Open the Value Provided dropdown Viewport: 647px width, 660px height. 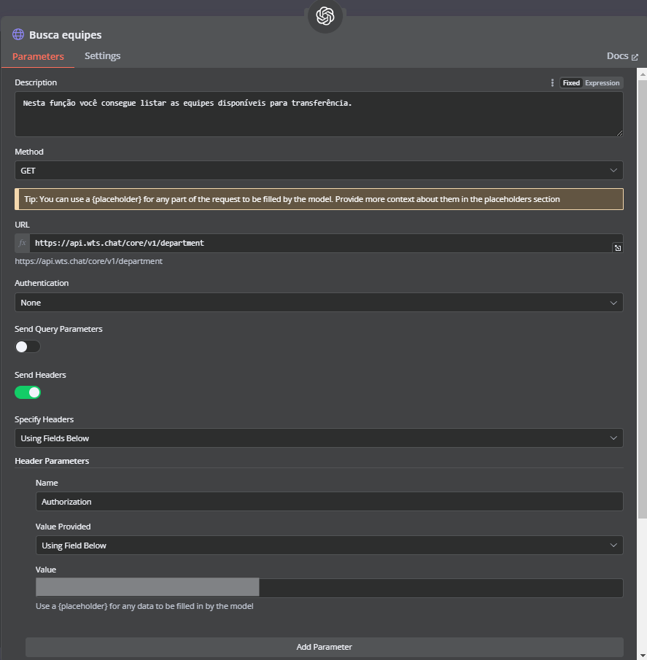pyautogui.click(x=330, y=545)
